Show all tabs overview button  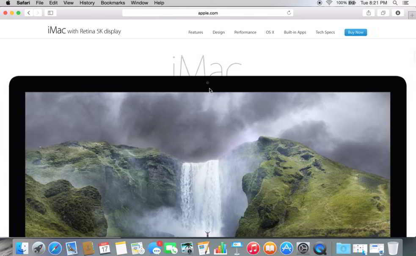coord(383,13)
